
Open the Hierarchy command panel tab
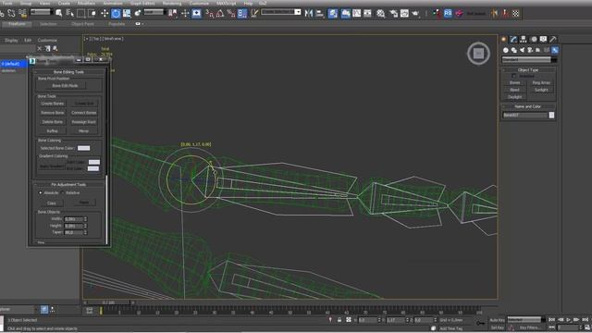524,39
